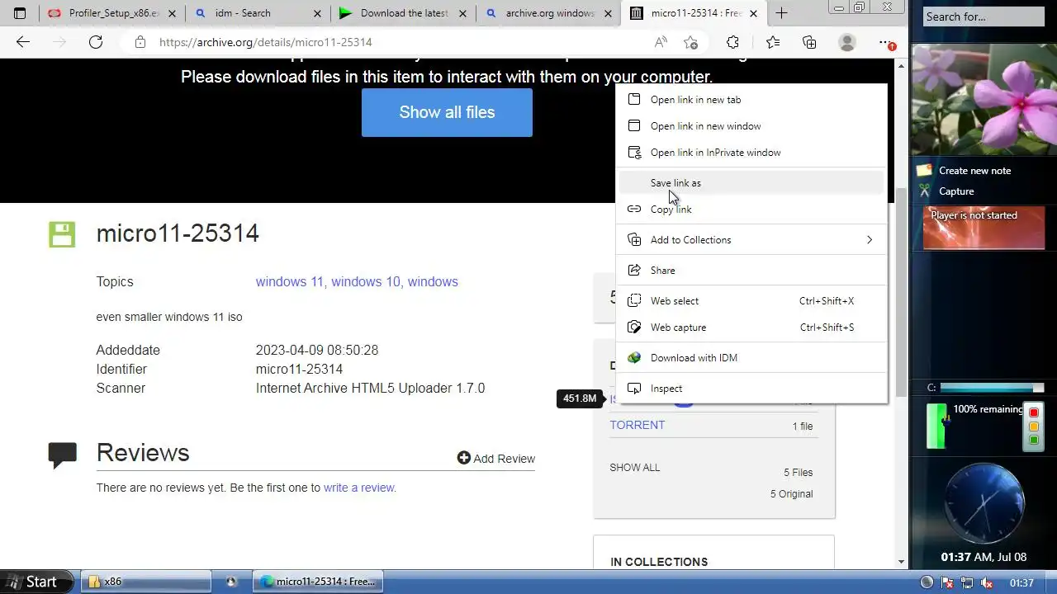Click the Reviews speech bubble icon
The image size is (1057, 594).
pos(63,455)
